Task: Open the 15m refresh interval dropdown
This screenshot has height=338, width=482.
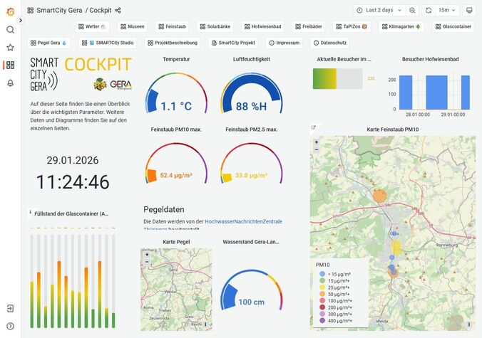Action: pos(446,11)
